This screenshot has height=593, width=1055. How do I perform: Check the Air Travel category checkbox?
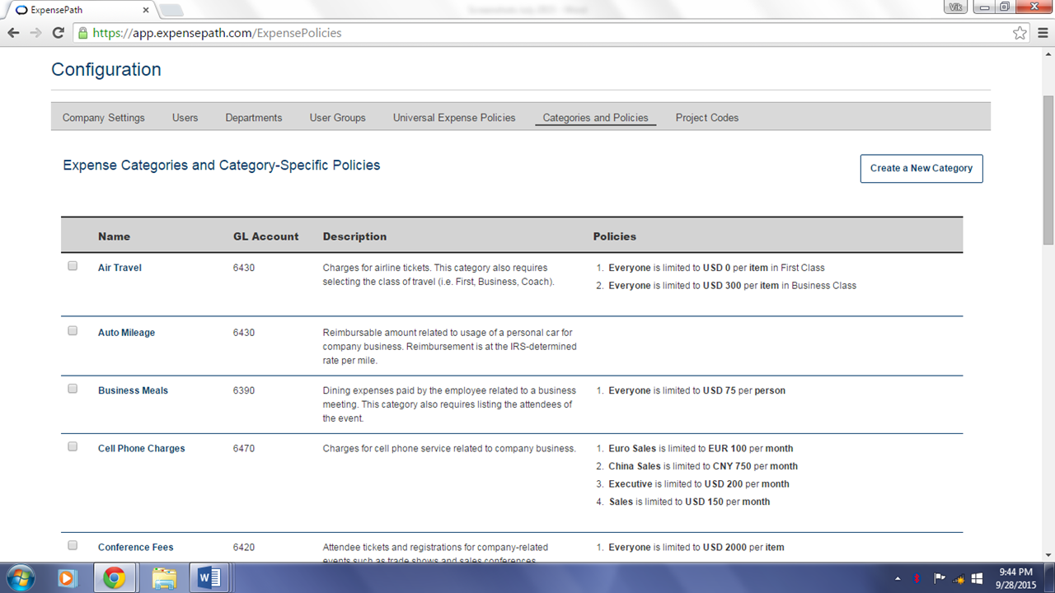click(73, 266)
